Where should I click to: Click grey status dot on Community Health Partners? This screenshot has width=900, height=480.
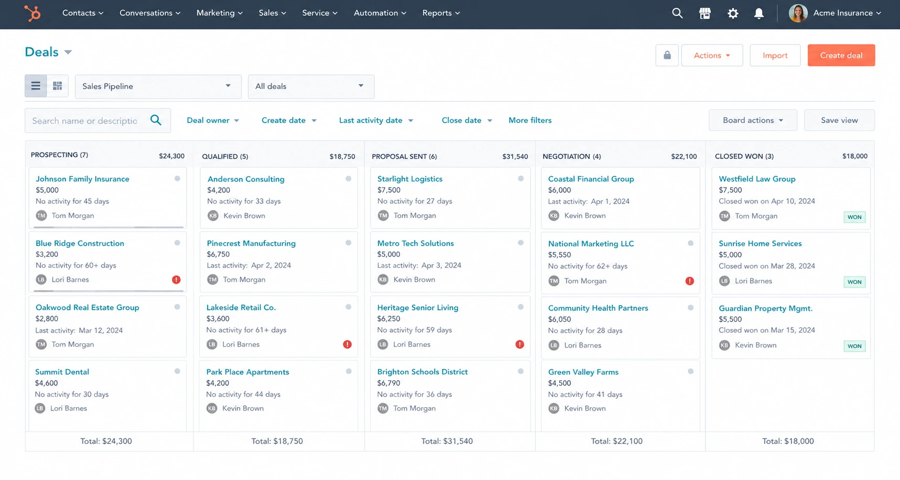(690, 308)
